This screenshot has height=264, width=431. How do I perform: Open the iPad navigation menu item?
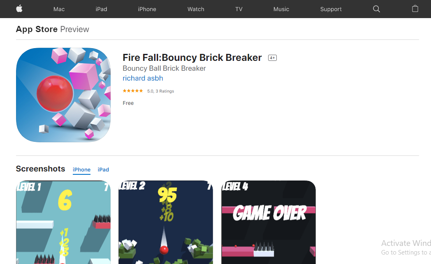(101, 9)
